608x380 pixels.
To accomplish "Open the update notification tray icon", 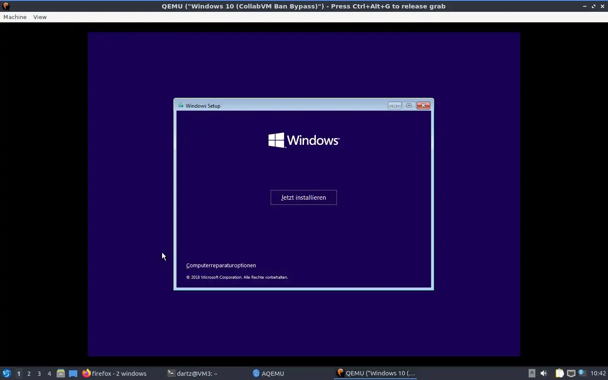I will [x=582, y=372].
